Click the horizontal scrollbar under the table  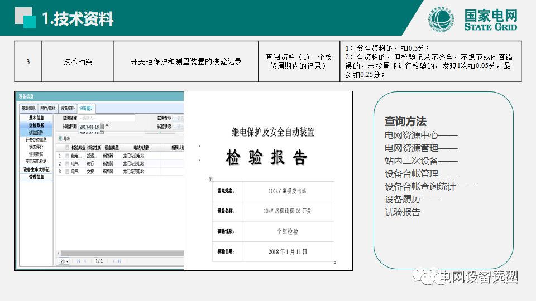120,253
